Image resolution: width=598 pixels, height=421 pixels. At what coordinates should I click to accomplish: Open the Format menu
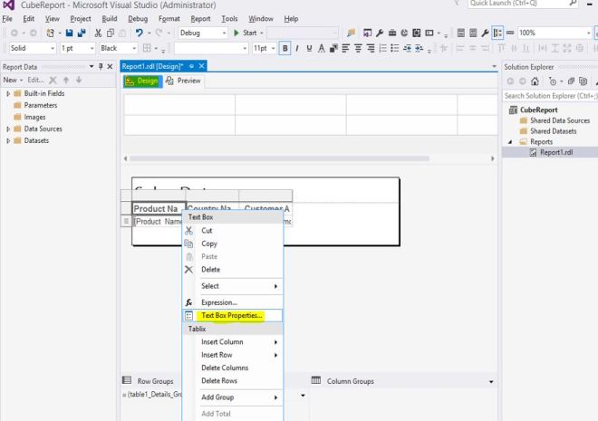click(169, 19)
